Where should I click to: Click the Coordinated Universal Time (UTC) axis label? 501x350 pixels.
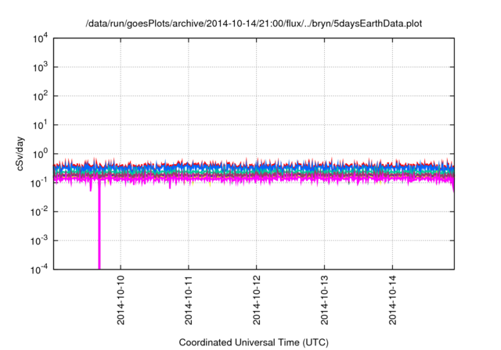(x=254, y=342)
